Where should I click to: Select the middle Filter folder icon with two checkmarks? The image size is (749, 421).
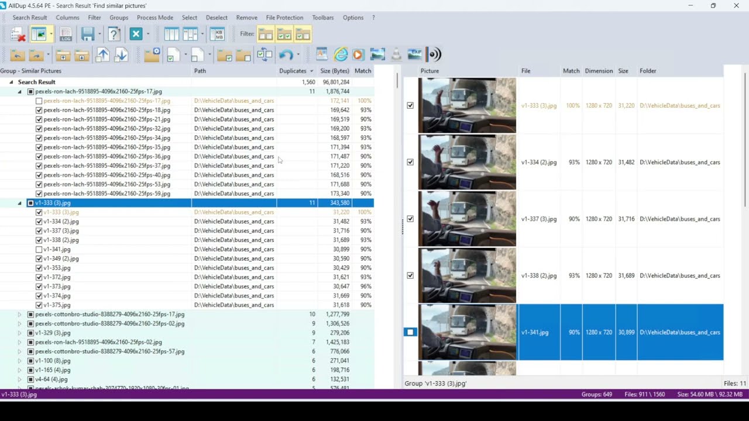[x=284, y=34]
